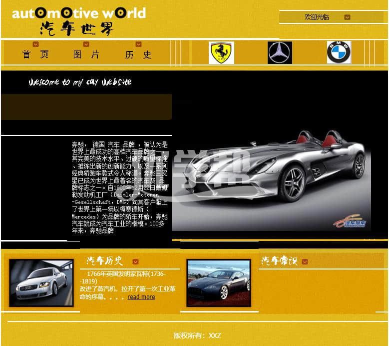Open the 图片 pictures menu item
The height and width of the screenshot is (346, 389).
[86, 55]
